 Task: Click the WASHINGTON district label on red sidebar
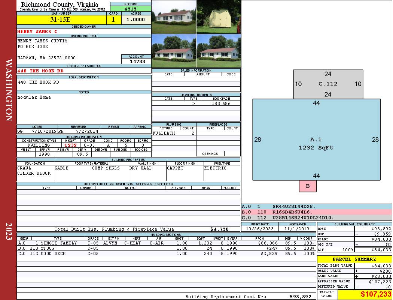[9, 90]
